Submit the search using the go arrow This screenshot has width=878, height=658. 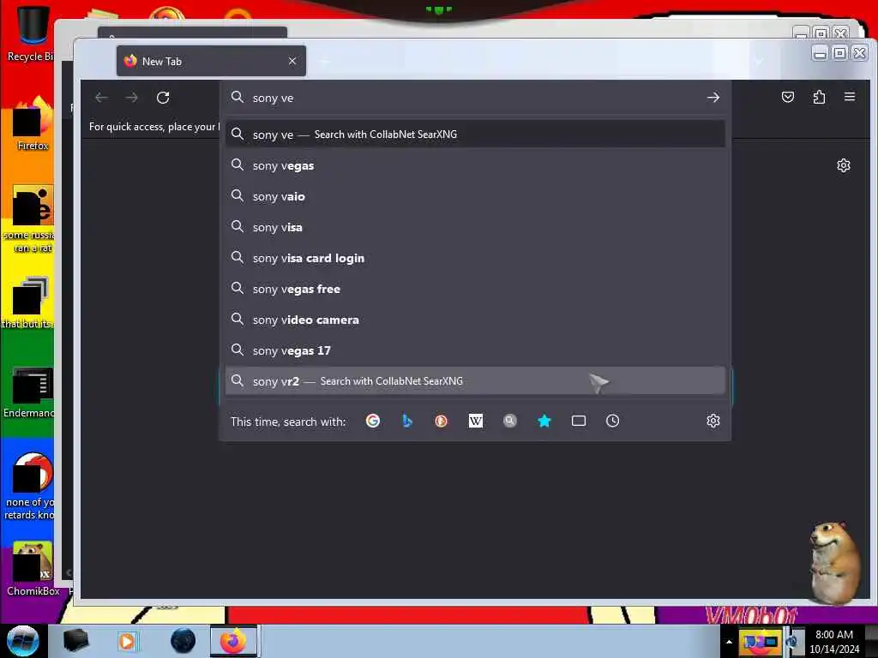pos(713,98)
